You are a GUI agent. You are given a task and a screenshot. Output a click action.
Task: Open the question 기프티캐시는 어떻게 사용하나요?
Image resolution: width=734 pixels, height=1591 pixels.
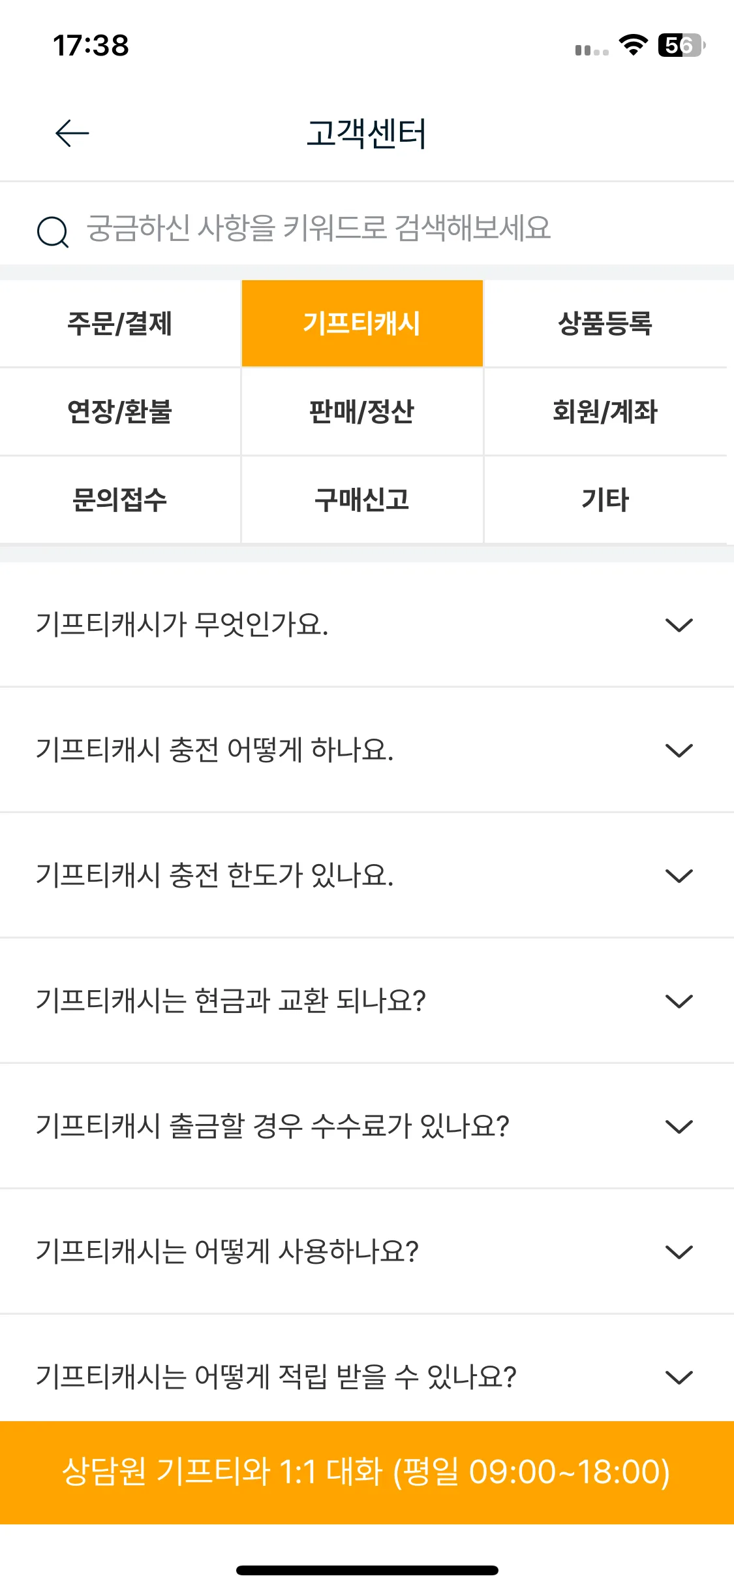point(367,1251)
